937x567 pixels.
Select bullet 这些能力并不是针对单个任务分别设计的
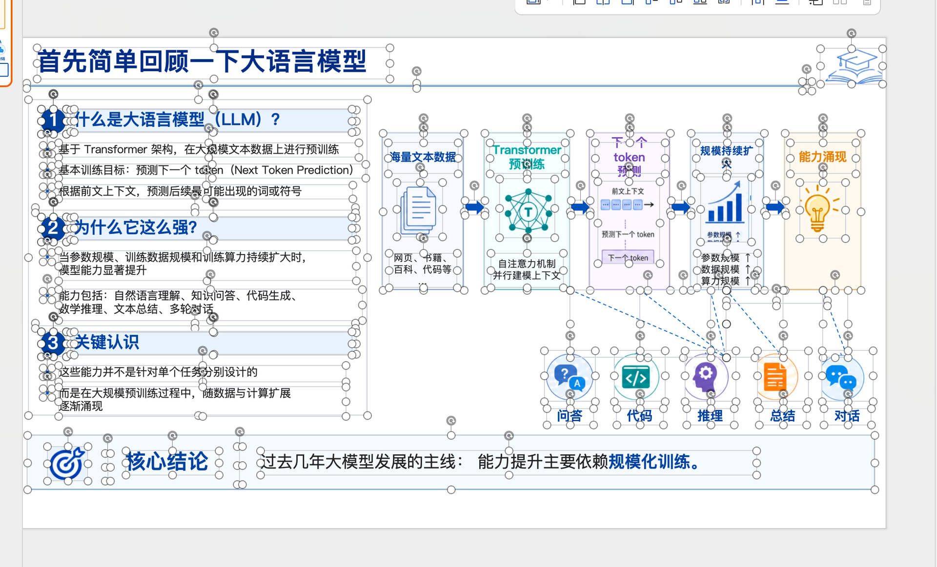tap(158, 372)
